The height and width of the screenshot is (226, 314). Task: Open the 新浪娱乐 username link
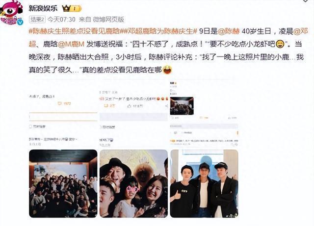click(43, 8)
